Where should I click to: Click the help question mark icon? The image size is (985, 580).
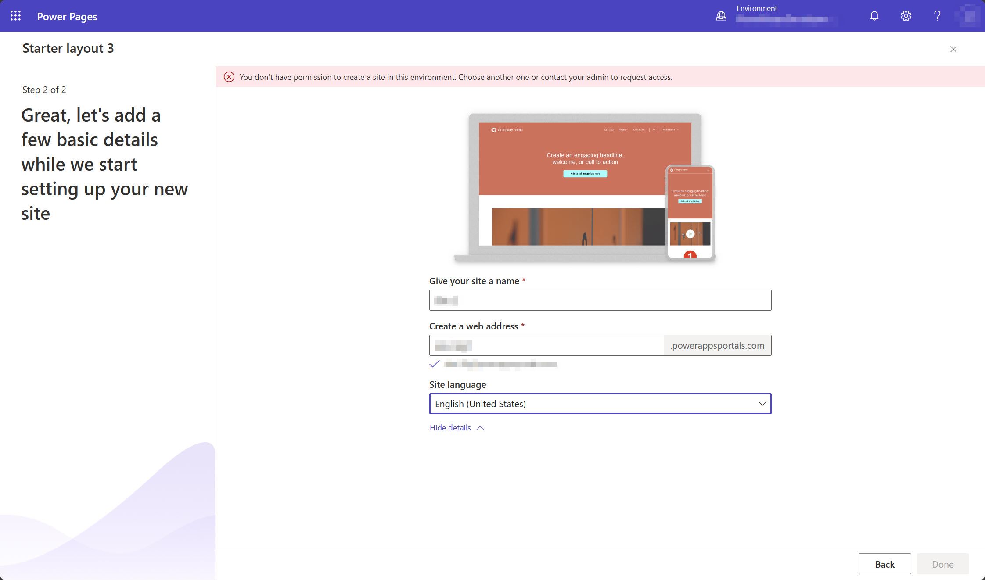click(x=937, y=15)
